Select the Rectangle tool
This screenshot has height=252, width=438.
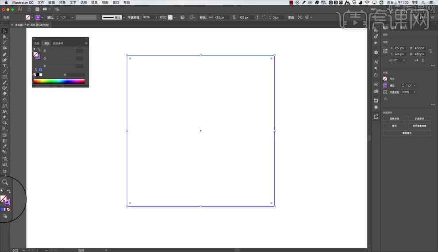tap(4, 77)
